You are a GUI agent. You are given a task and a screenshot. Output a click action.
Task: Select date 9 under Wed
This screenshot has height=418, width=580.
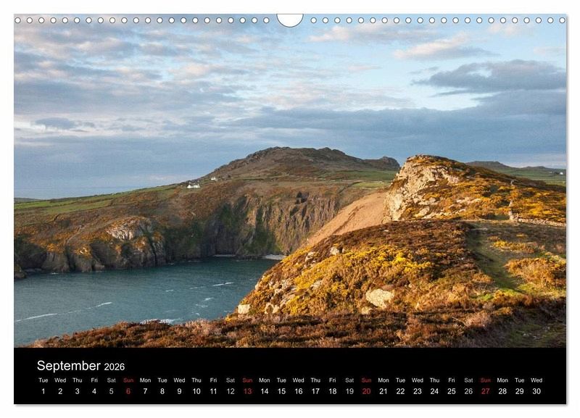179,391
